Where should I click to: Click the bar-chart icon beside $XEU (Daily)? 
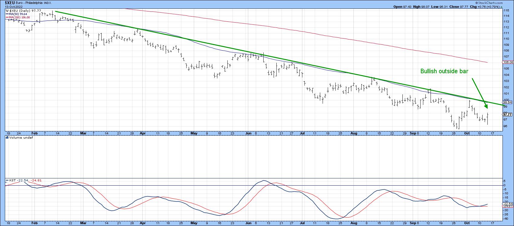point(7,11)
